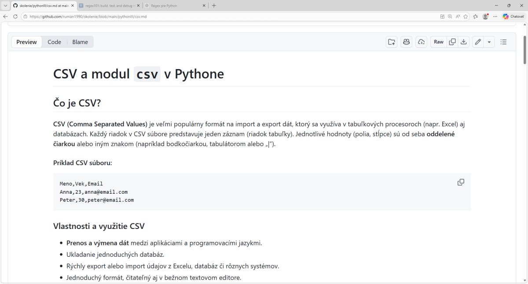Click bold text 'CSV (Comma Separated Values)'
528x284 pixels.
(100, 124)
